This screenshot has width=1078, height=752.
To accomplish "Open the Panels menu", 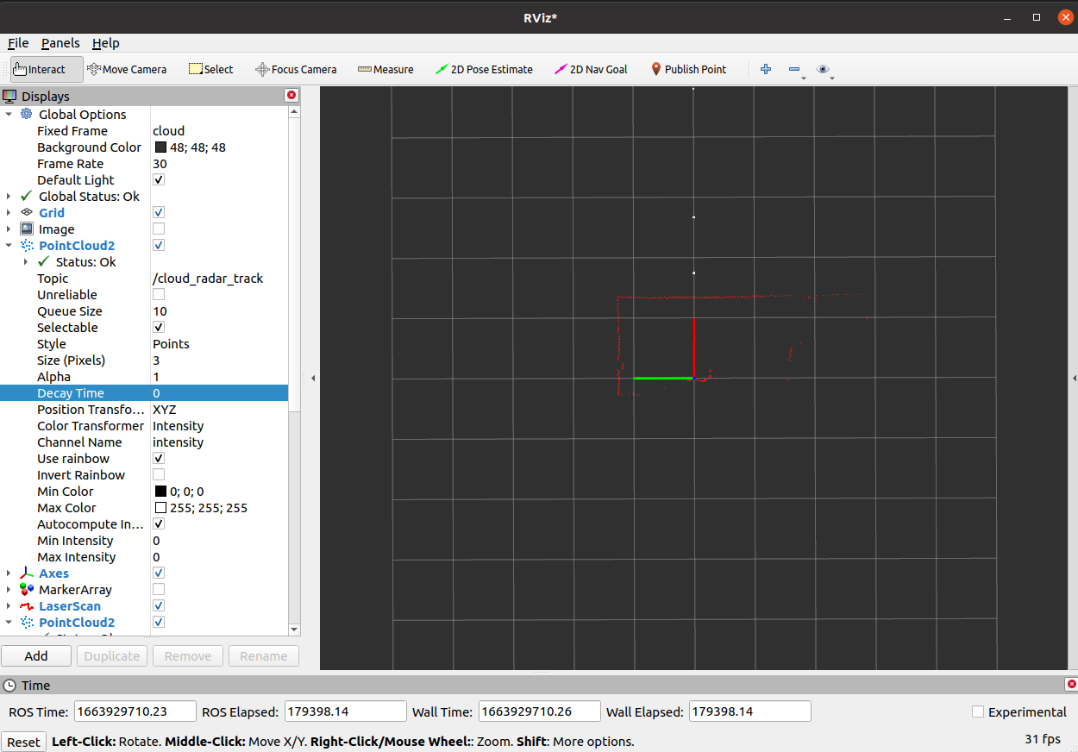I will (60, 43).
